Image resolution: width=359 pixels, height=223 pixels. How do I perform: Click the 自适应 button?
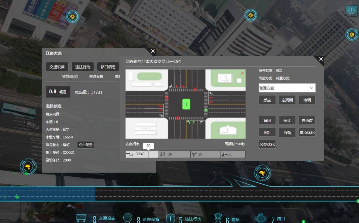(x=307, y=120)
